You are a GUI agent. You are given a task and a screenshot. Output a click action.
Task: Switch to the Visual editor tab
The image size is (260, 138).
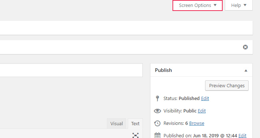point(116,124)
